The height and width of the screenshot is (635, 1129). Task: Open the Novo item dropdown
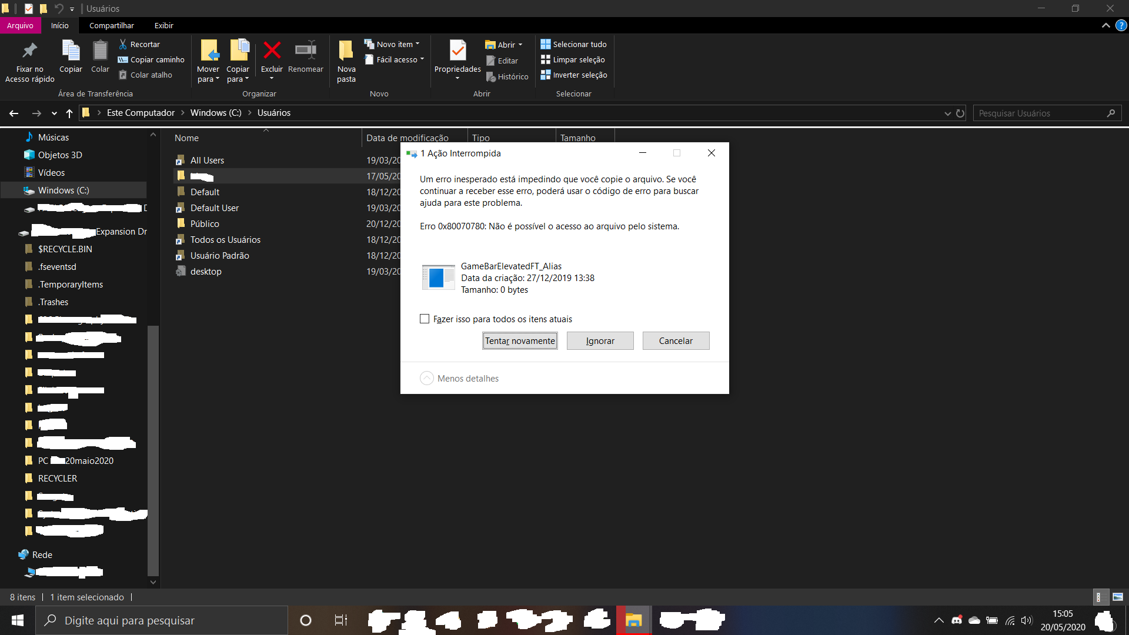392,44
